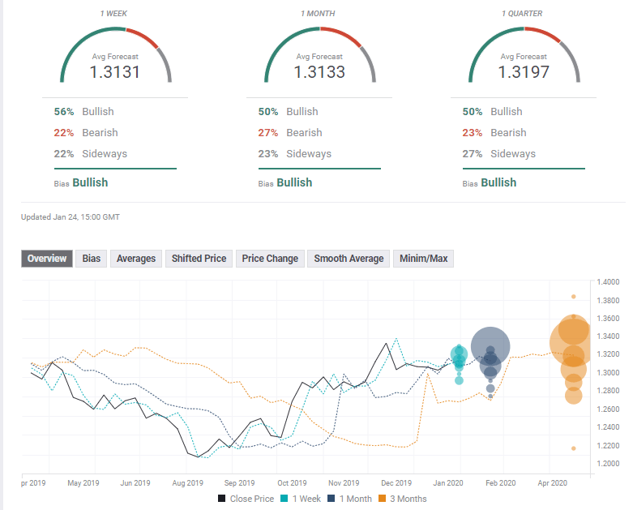This screenshot has height=510, width=633.
Task: Open the Price Change tab
Action: coord(270,259)
